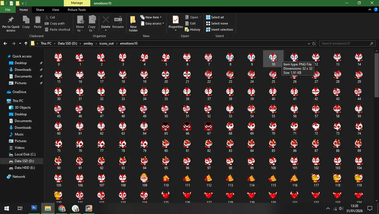Select the image file named 0
This screenshot has width=379, height=214.
pos(59,59)
